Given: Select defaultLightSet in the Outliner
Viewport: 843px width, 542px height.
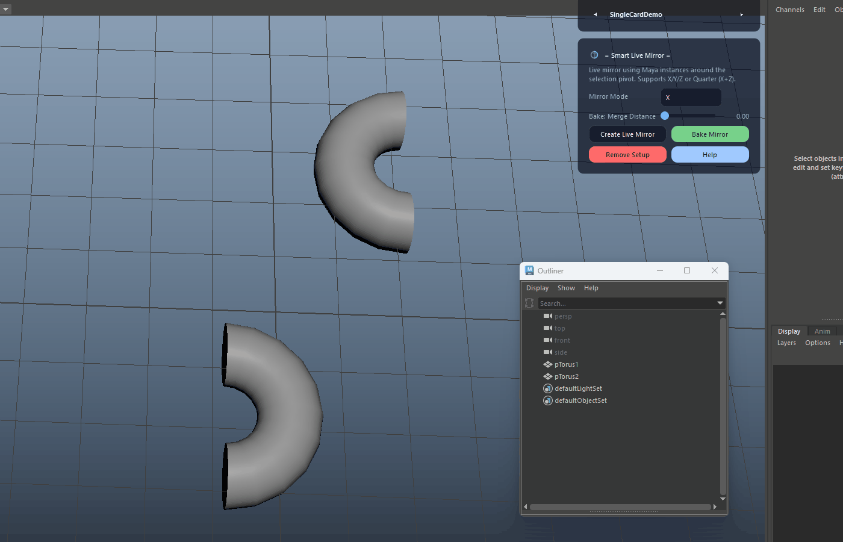Looking at the screenshot, I should point(578,388).
